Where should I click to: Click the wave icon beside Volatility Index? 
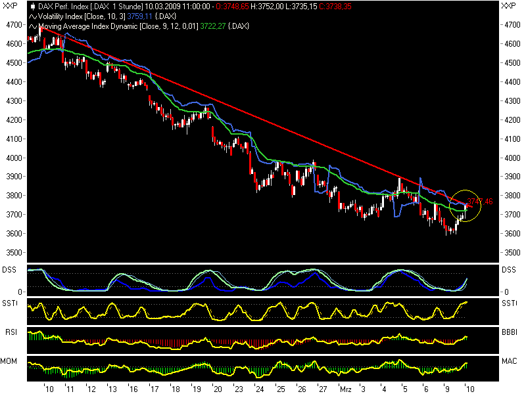tap(33, 16)
